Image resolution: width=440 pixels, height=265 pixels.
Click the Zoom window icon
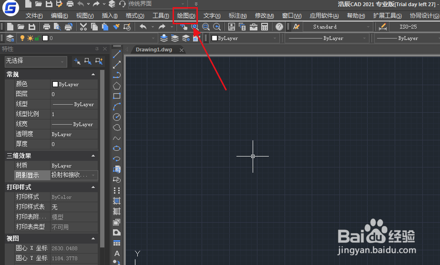coord(206,27)
